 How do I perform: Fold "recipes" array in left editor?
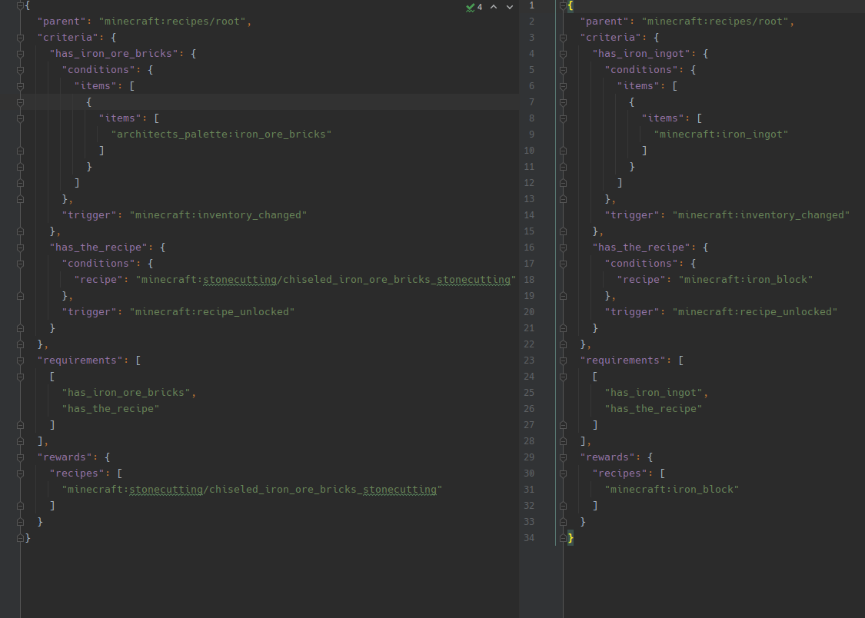[21, 473]
